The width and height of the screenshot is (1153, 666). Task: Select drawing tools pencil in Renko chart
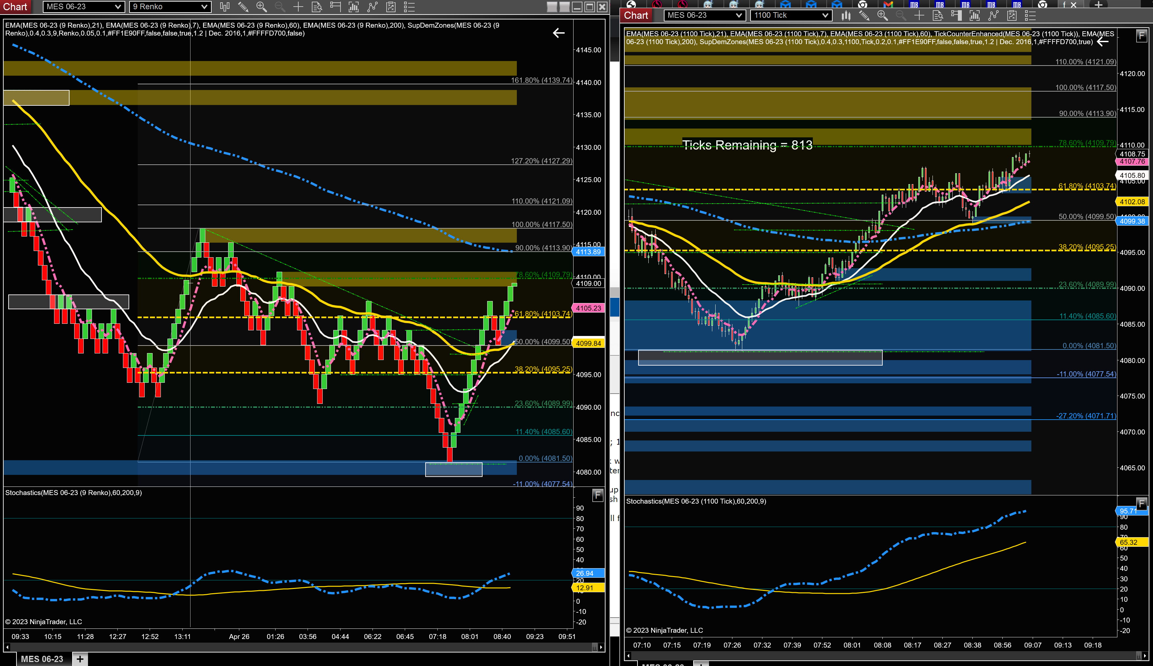pos(243,7)
